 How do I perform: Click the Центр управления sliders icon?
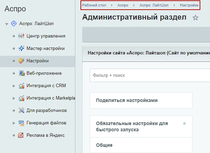tap(21, 36)
